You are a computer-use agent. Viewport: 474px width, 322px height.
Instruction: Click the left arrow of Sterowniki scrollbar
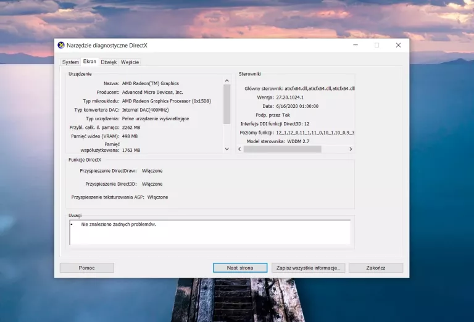[239, 149]
